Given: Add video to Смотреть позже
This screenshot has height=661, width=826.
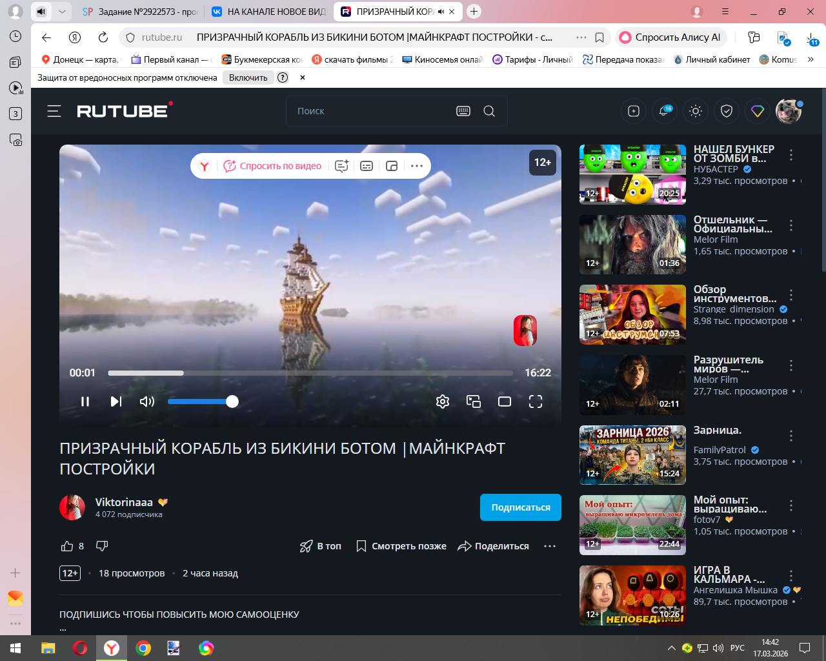Looking at the screenshot, I should pyautogui.click(x=401, y=546).
